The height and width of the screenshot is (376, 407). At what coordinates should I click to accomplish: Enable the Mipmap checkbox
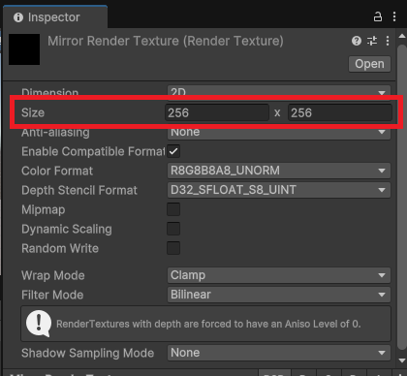pyautogui.click(x=173, y=209)
